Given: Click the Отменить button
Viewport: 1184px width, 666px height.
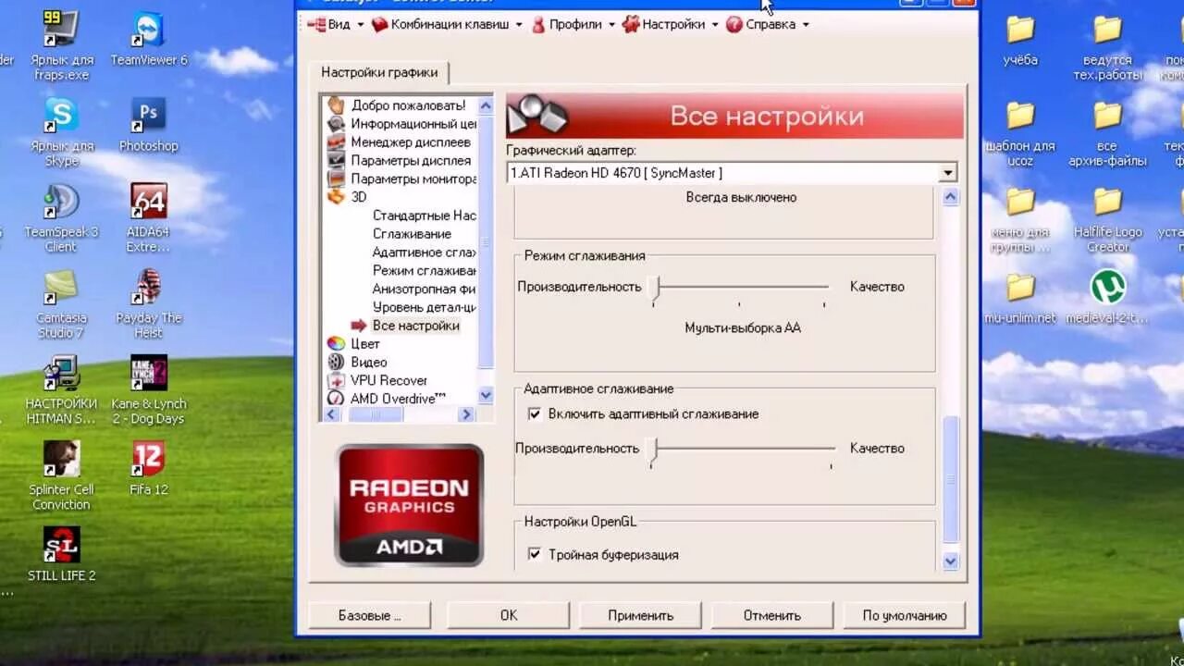Looking at the screenshot, I should [771, 615].
